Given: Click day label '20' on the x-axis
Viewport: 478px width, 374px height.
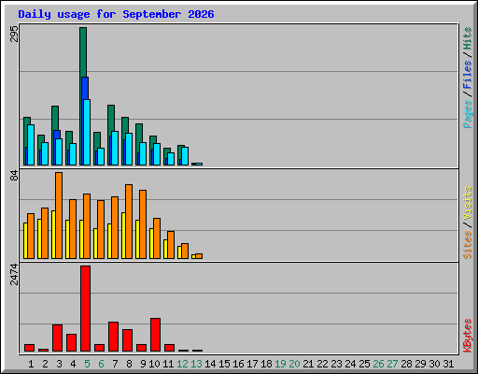Looking at the screenshot, I should point(294,364).
